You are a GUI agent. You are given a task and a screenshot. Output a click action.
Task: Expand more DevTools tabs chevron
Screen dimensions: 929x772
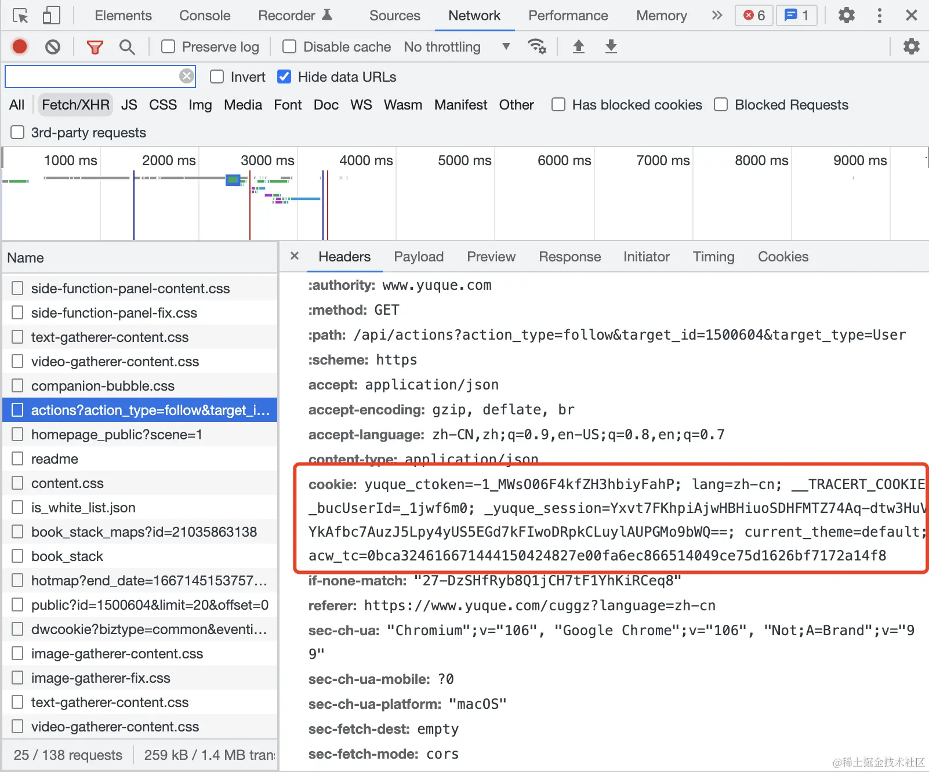point(717,16)
